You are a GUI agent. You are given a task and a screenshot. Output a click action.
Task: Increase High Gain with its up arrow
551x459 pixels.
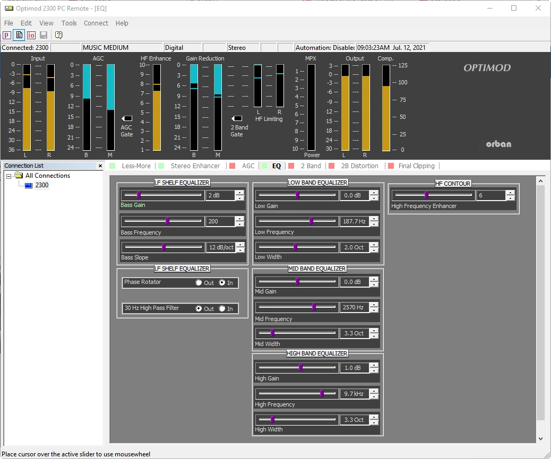pos(374,365)
